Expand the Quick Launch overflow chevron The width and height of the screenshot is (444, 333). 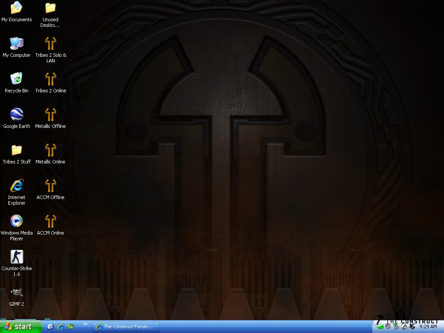click(x=85, y=324)
